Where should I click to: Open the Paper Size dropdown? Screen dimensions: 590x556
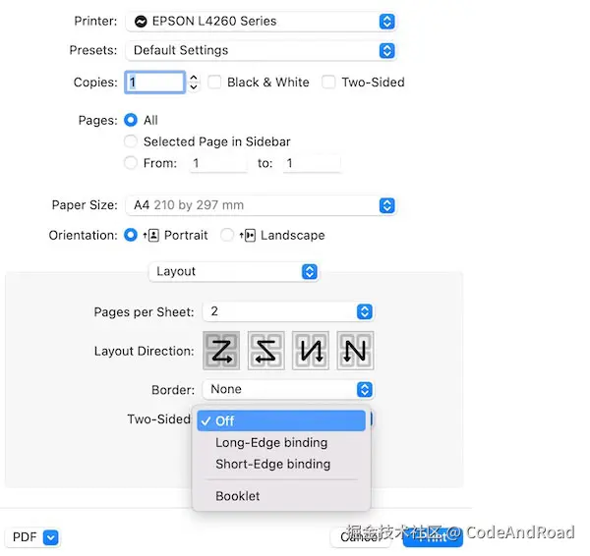point(261,205)
